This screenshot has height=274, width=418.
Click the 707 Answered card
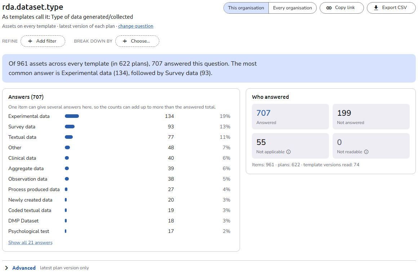tap(290, 116)
